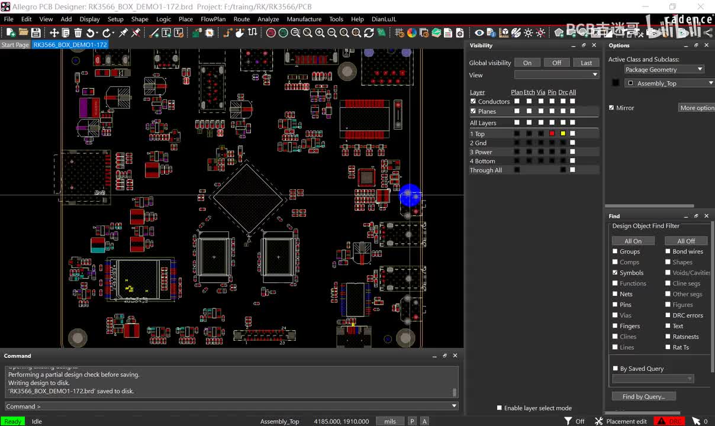The width and height of the screenshot is (715, 426).
Task: Click the Add Connect route icon
Action: point(227,33)
